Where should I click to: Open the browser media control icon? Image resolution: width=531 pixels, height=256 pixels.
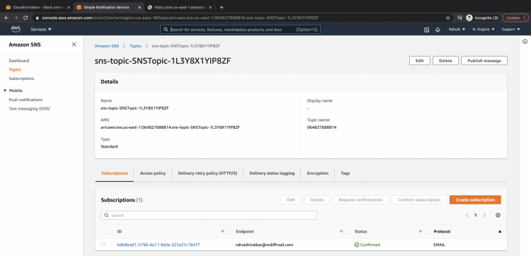459,18
